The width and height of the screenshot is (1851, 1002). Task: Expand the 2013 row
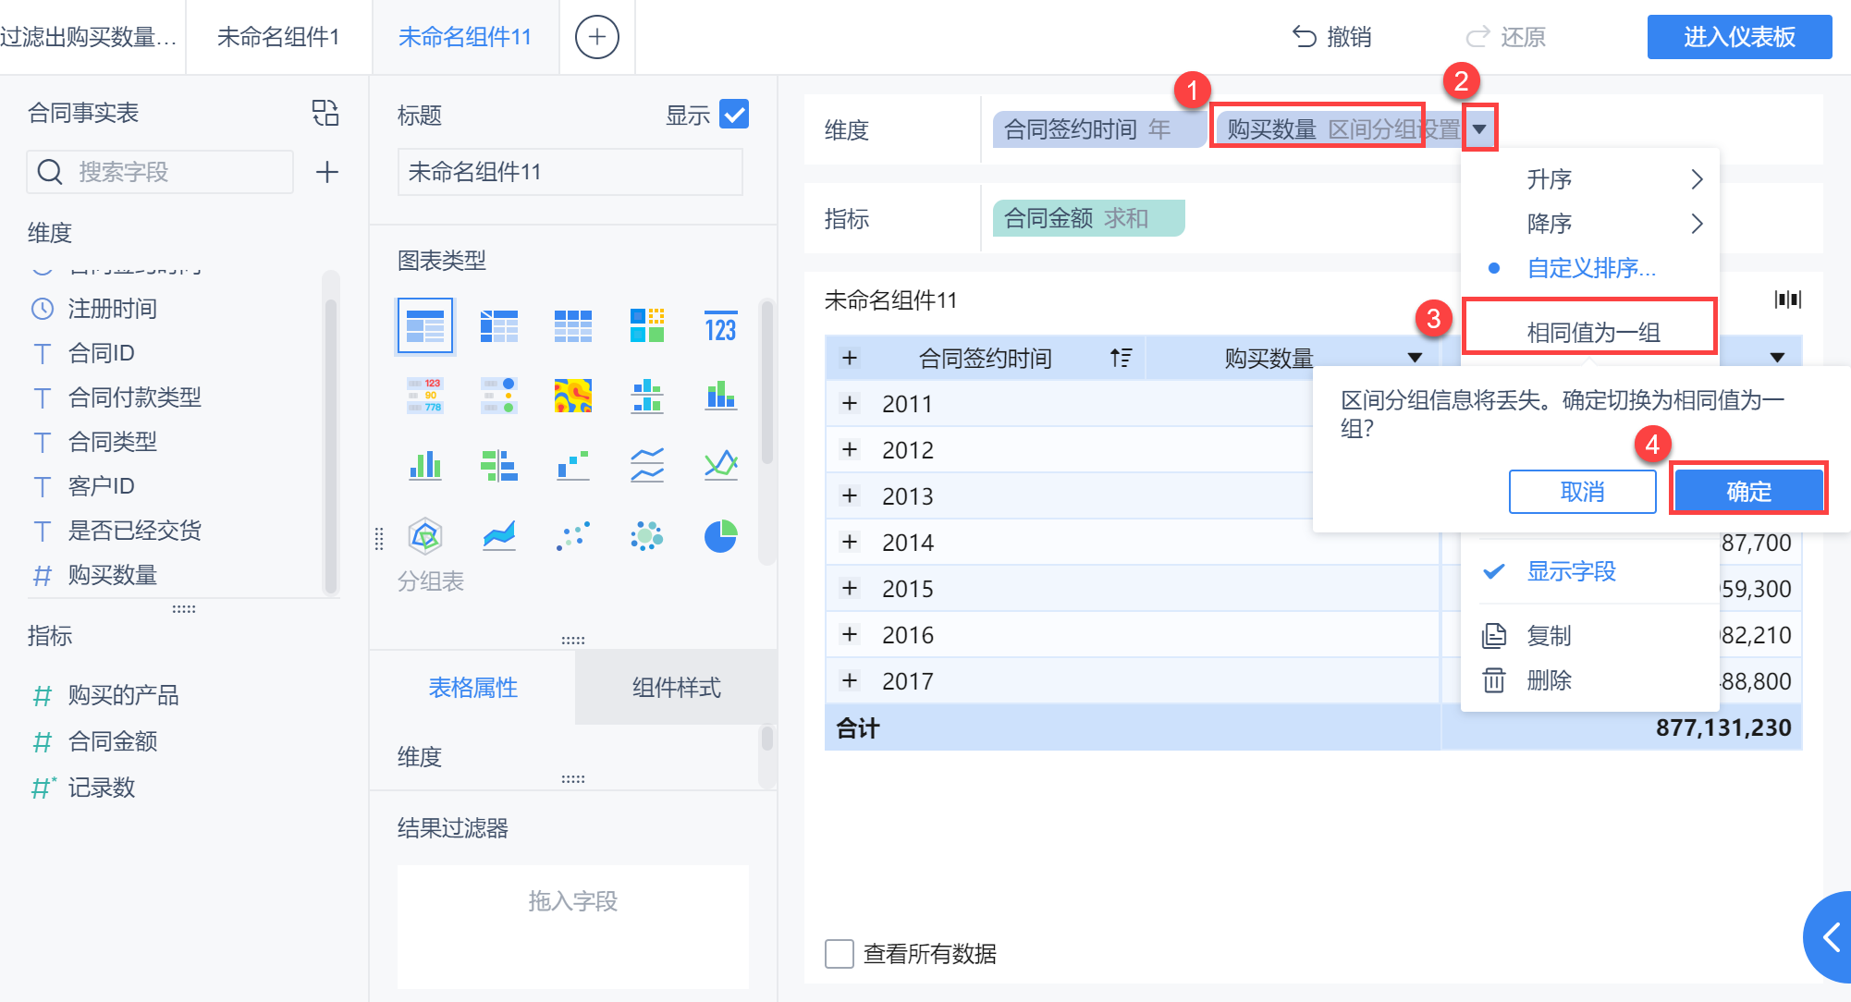pyautogui.click(x=850, y=495)
